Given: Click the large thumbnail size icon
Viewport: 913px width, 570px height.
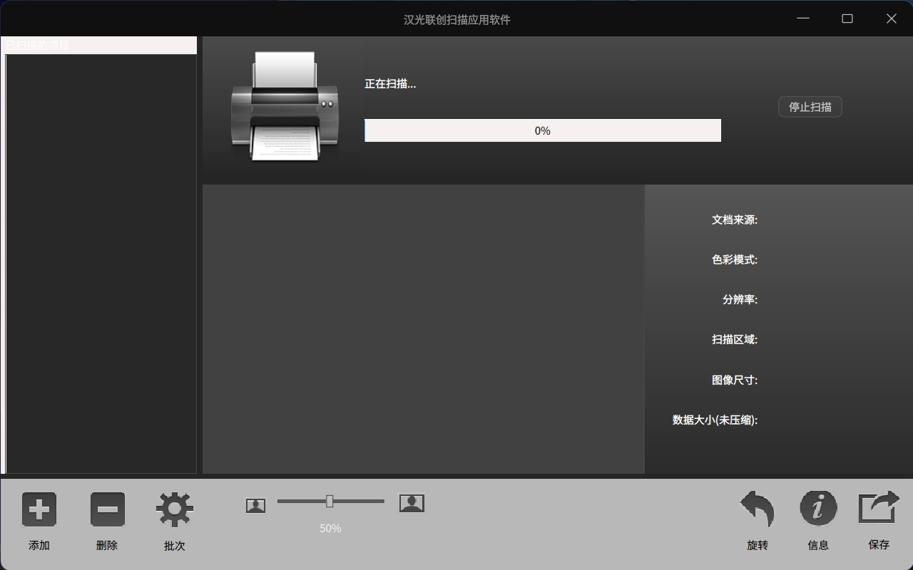Looking at the screenshot, I should (x=412, y=503).
